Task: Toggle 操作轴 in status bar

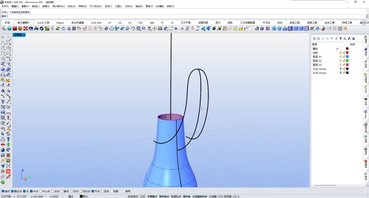Action: coord(187,196)
